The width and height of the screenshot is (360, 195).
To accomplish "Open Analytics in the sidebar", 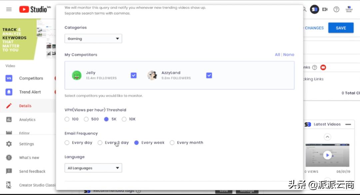I will (27, 120).
